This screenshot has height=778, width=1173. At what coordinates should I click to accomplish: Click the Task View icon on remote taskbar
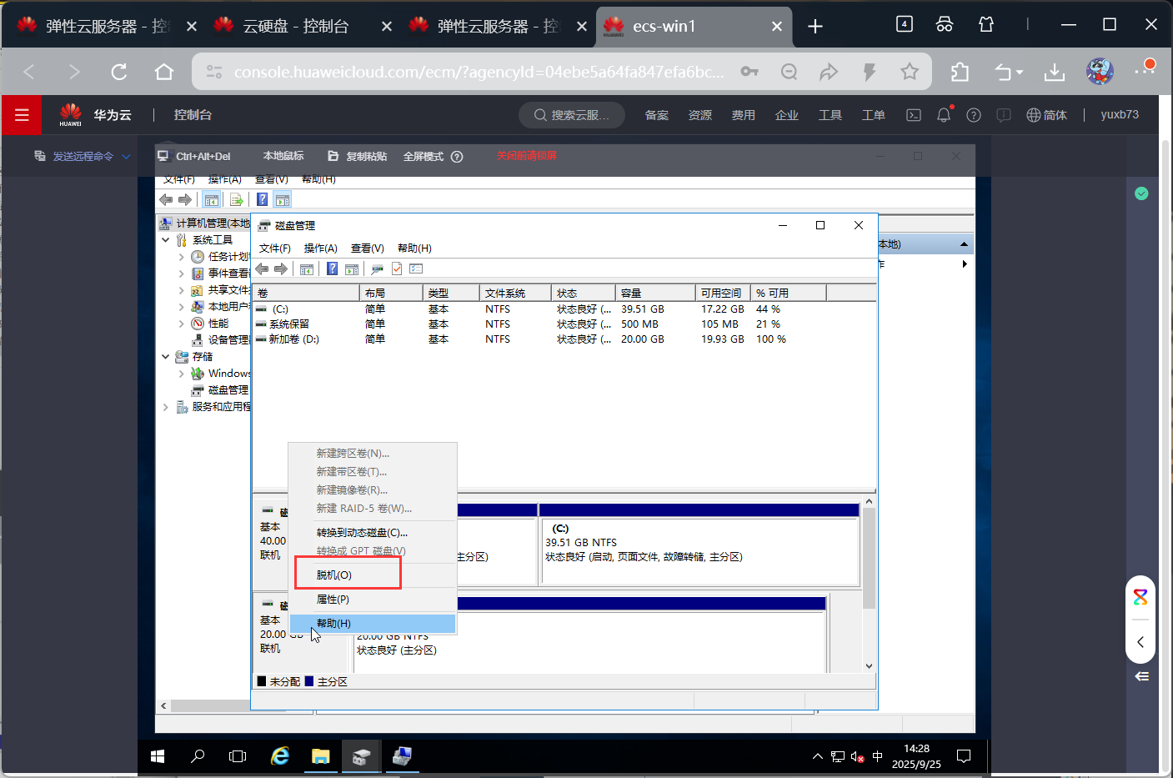(238, 756)
